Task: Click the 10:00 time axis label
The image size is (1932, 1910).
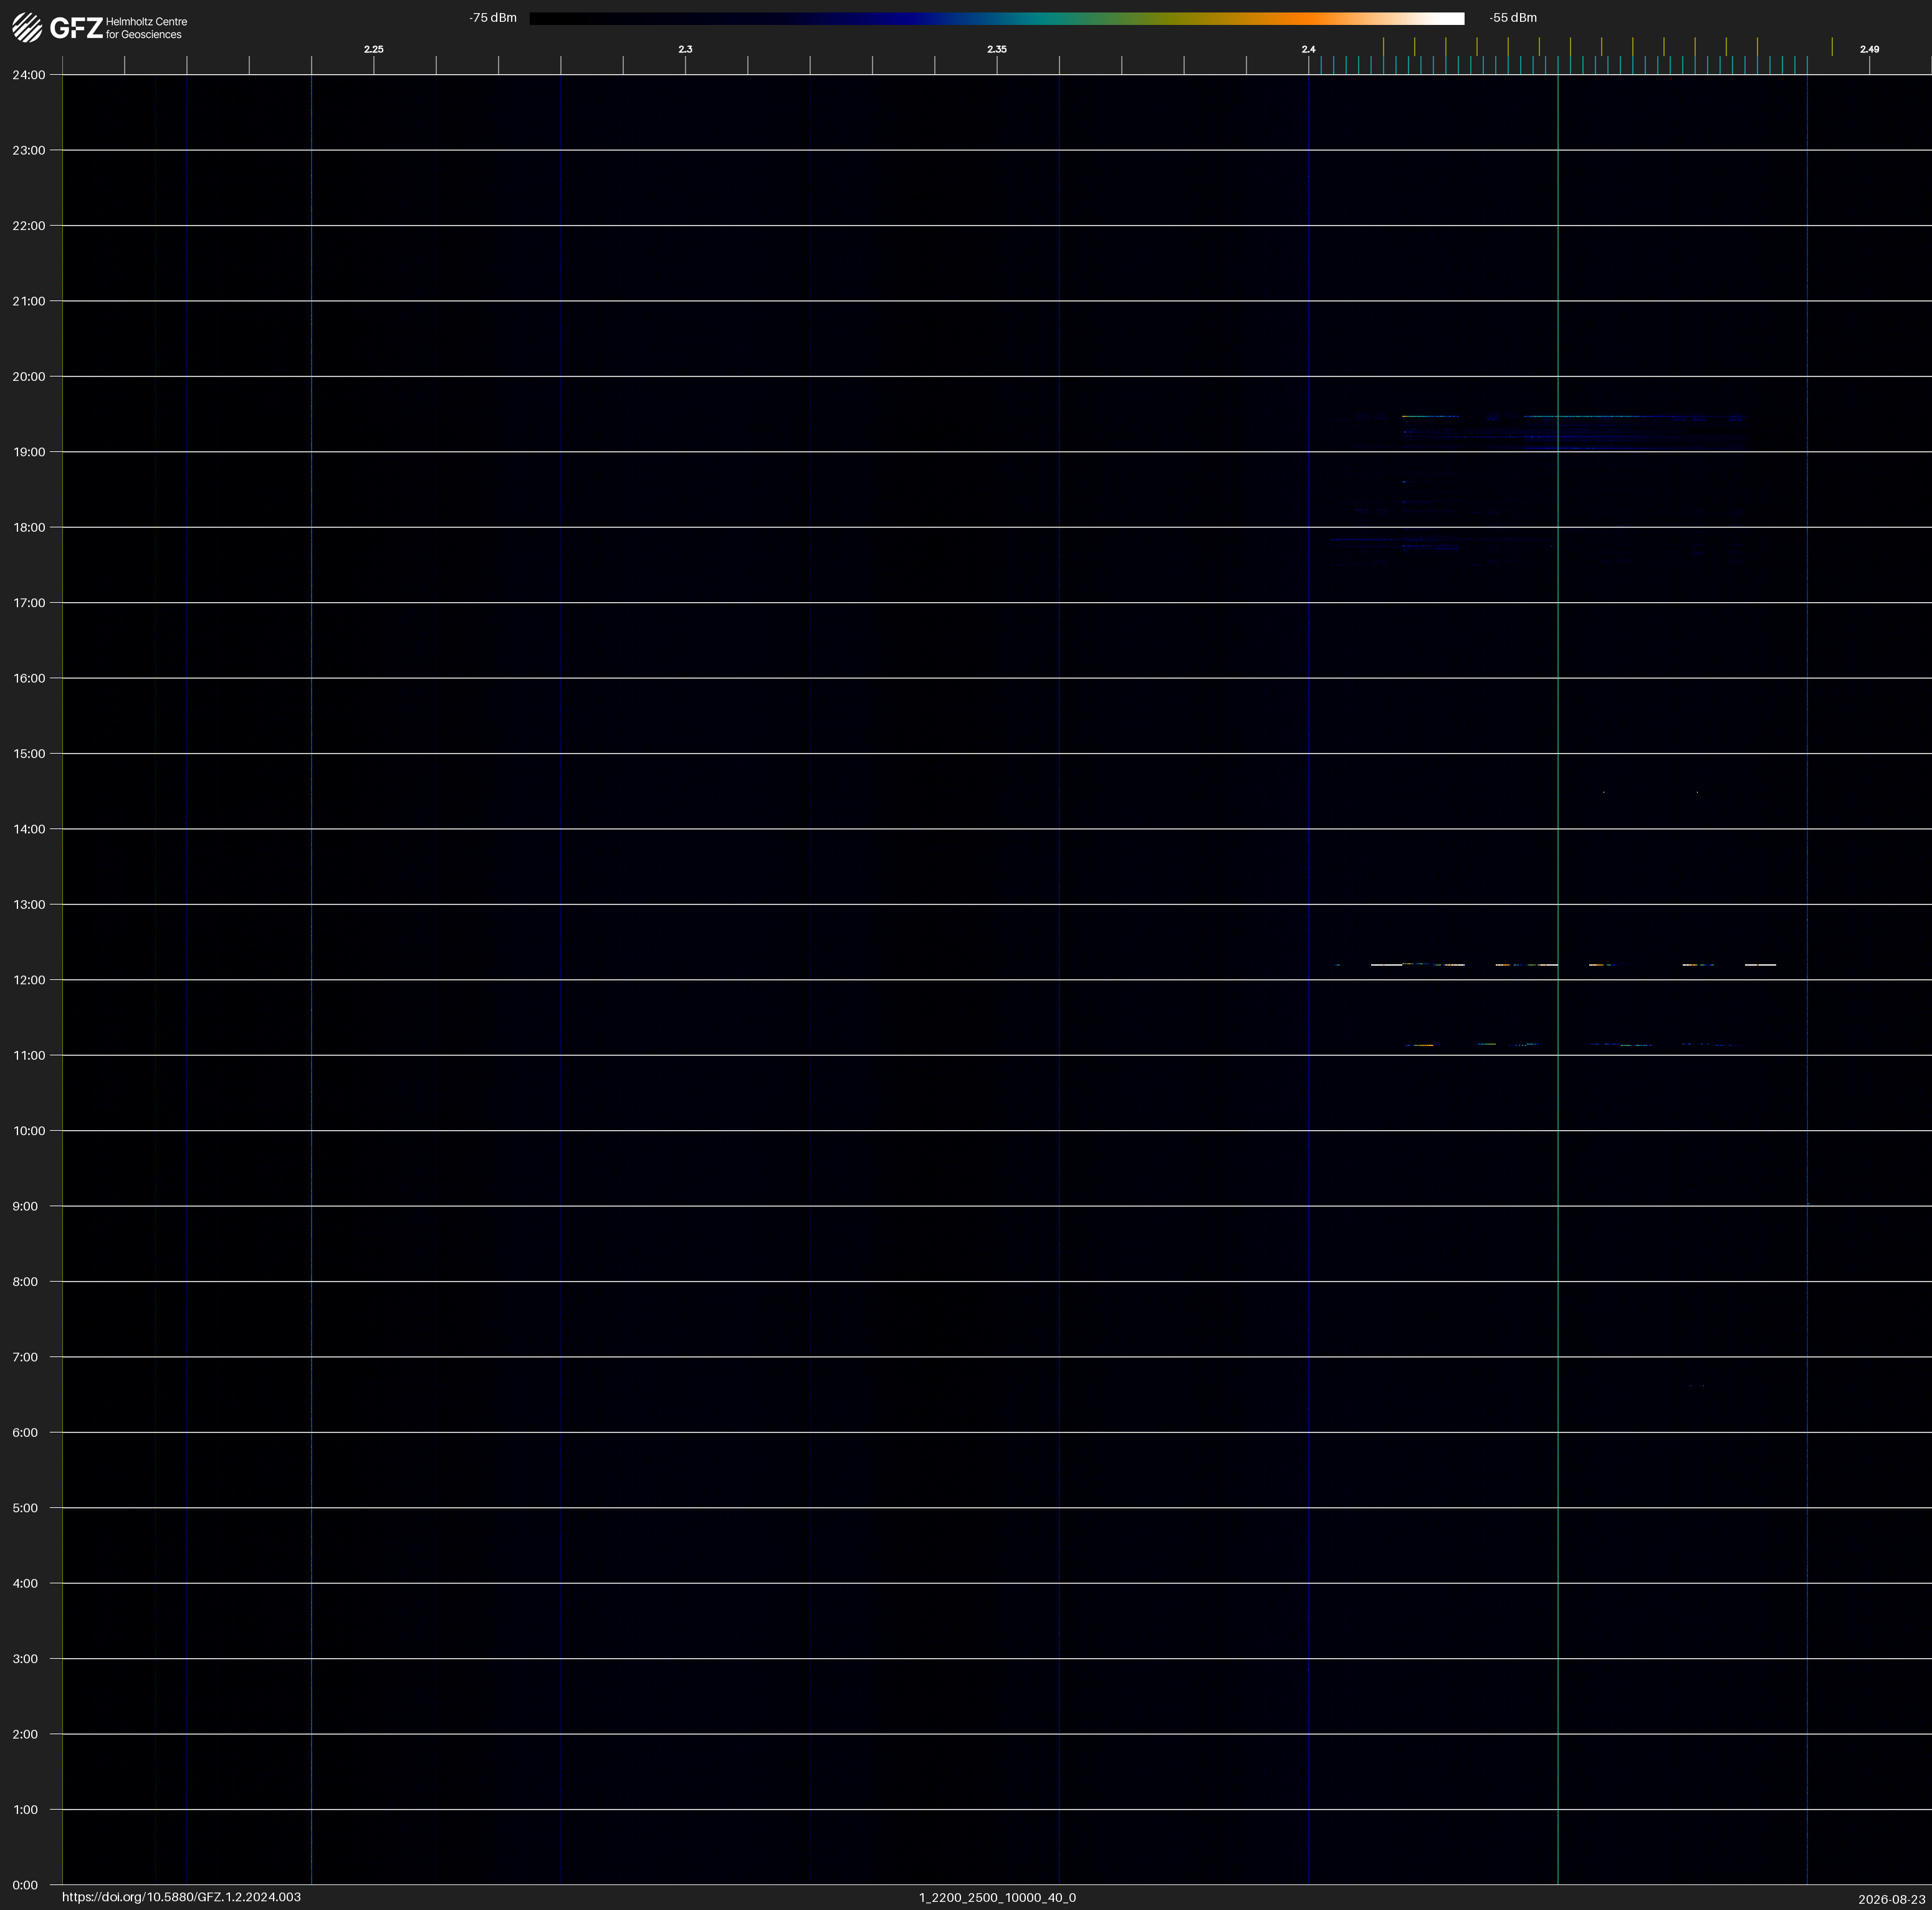Action: pos(29,1131)
